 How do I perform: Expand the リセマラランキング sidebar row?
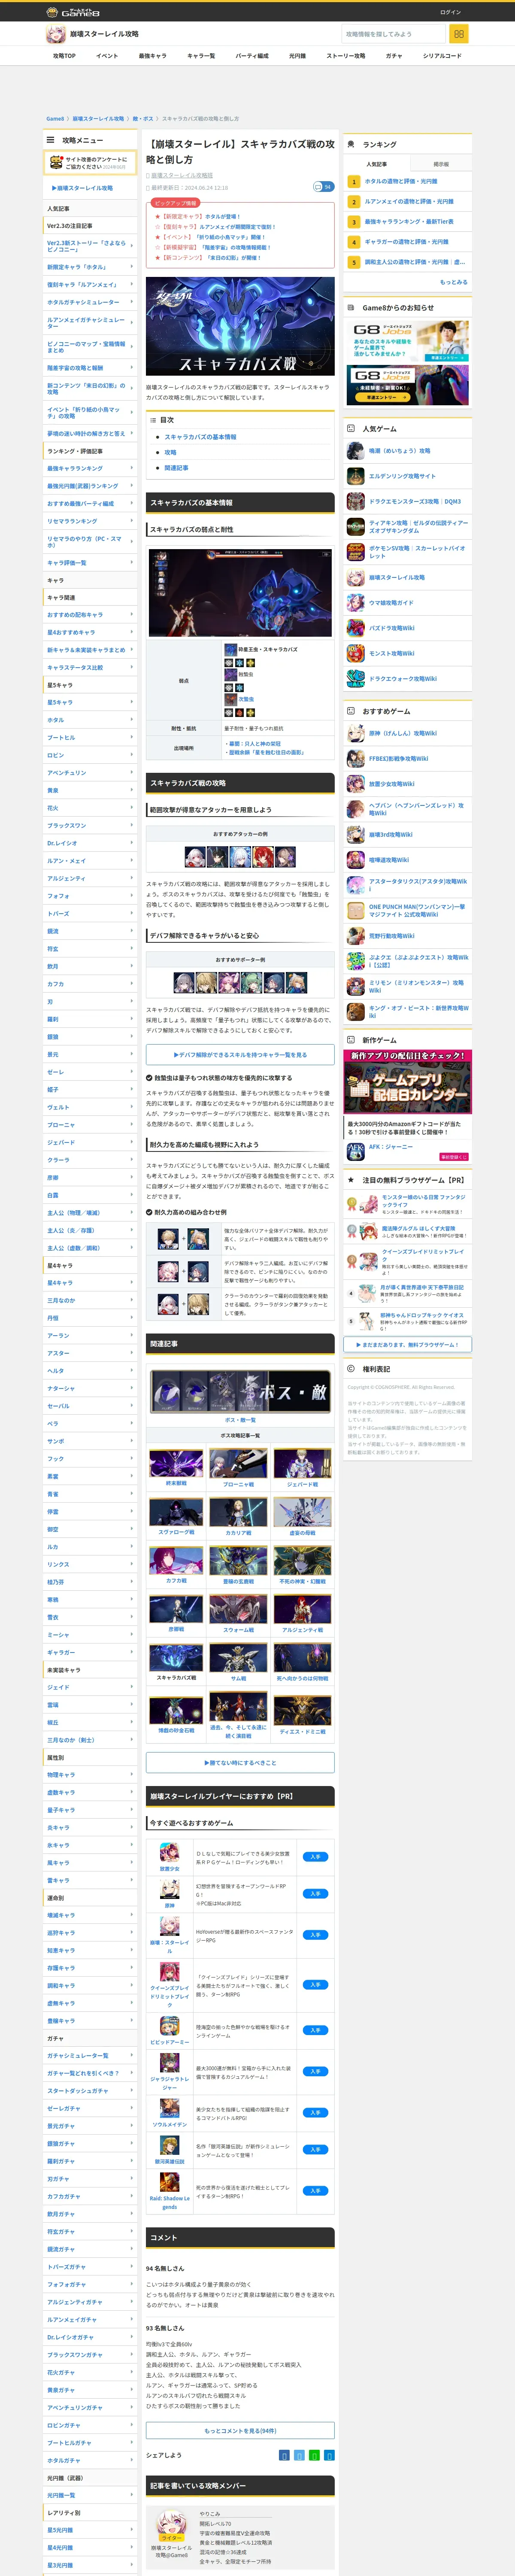pos(90,521)
